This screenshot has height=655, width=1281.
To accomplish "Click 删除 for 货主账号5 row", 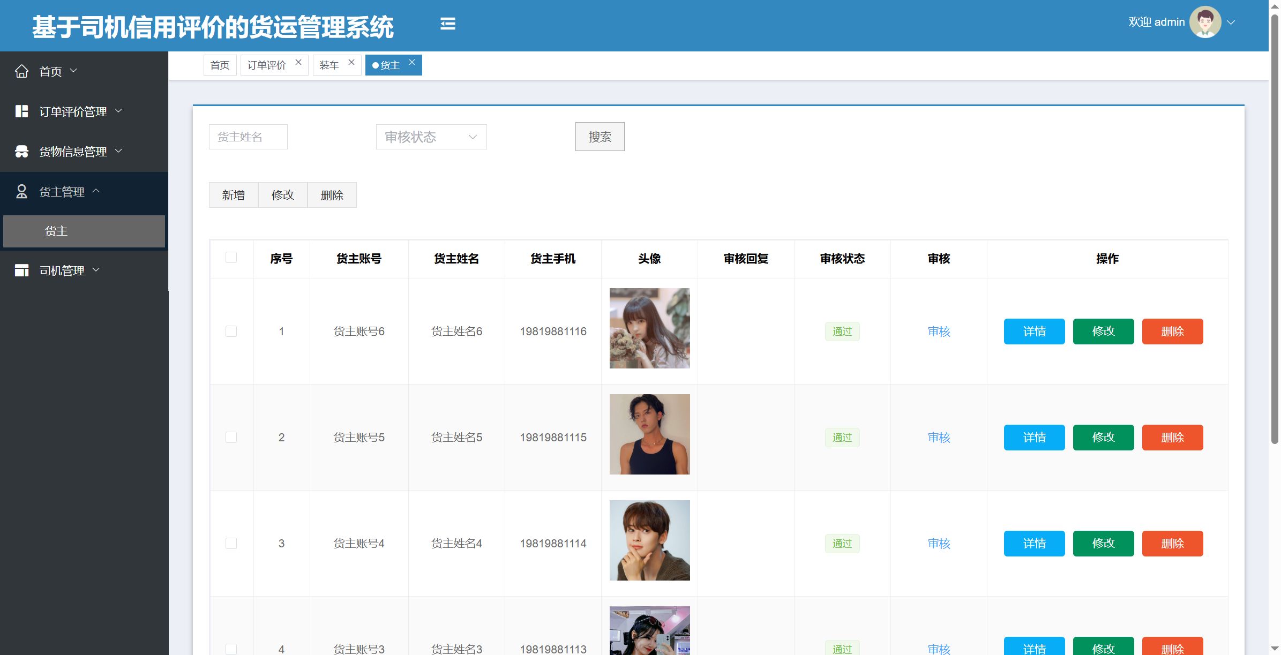I will (x=1172, y=438).
